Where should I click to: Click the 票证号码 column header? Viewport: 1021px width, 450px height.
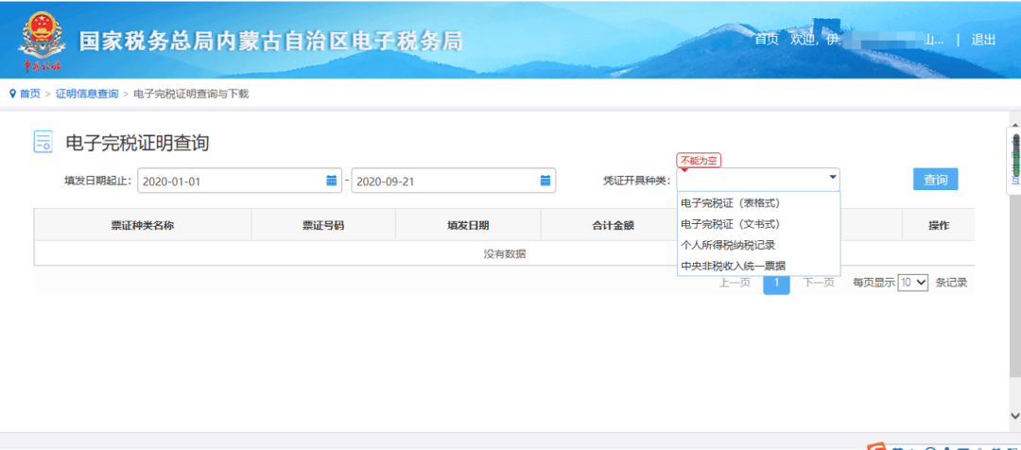pyautogui.click(x=323, y=225)
